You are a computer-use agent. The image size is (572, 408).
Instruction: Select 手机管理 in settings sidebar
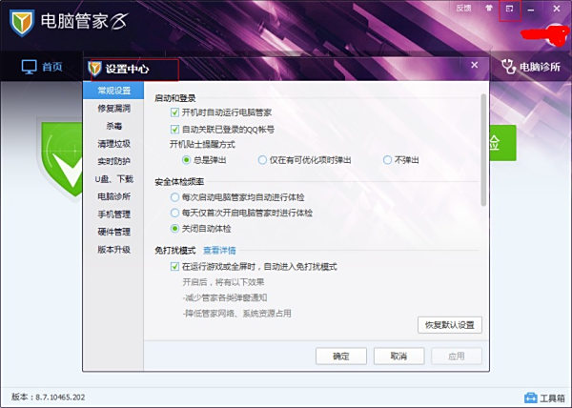[113, 214]
